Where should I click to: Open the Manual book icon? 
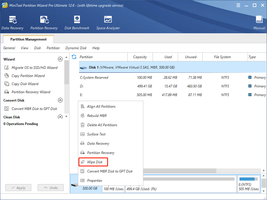tap(259, 19)
